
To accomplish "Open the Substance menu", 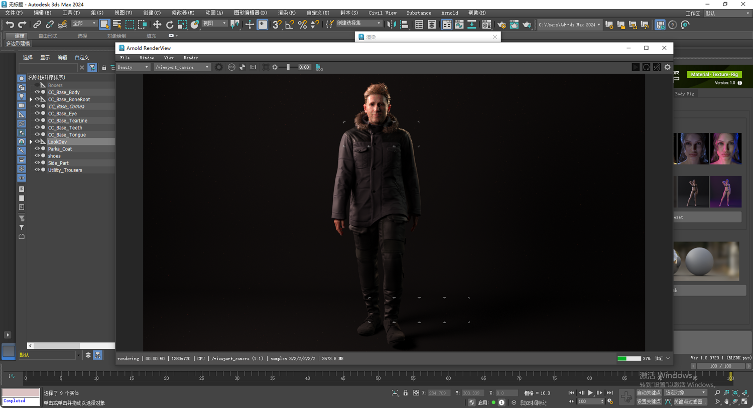I will pyautogui.click(x=419, y=13).
